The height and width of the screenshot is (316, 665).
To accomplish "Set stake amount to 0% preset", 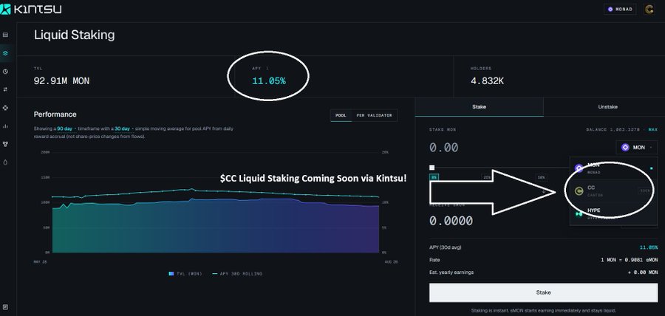I will click(x=434, y=177).
